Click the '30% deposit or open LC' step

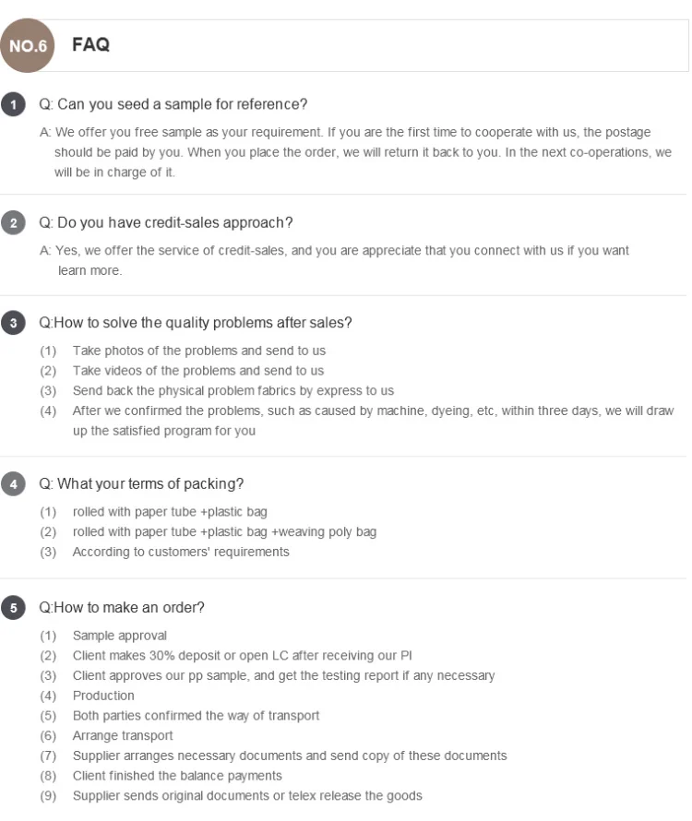click(242, 656)
